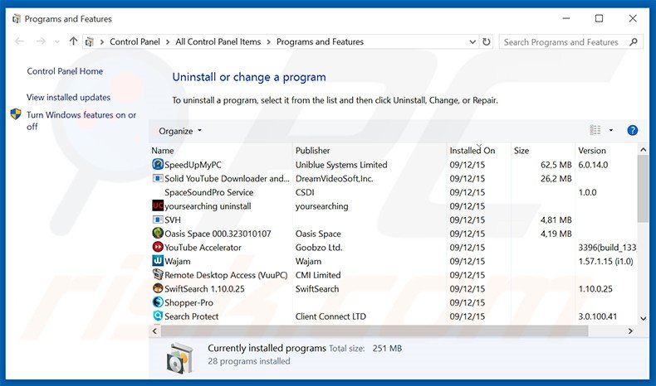Click the search magnifier icon
The image size is (656, 386).
pyautogui.click(x=634, y=41)
